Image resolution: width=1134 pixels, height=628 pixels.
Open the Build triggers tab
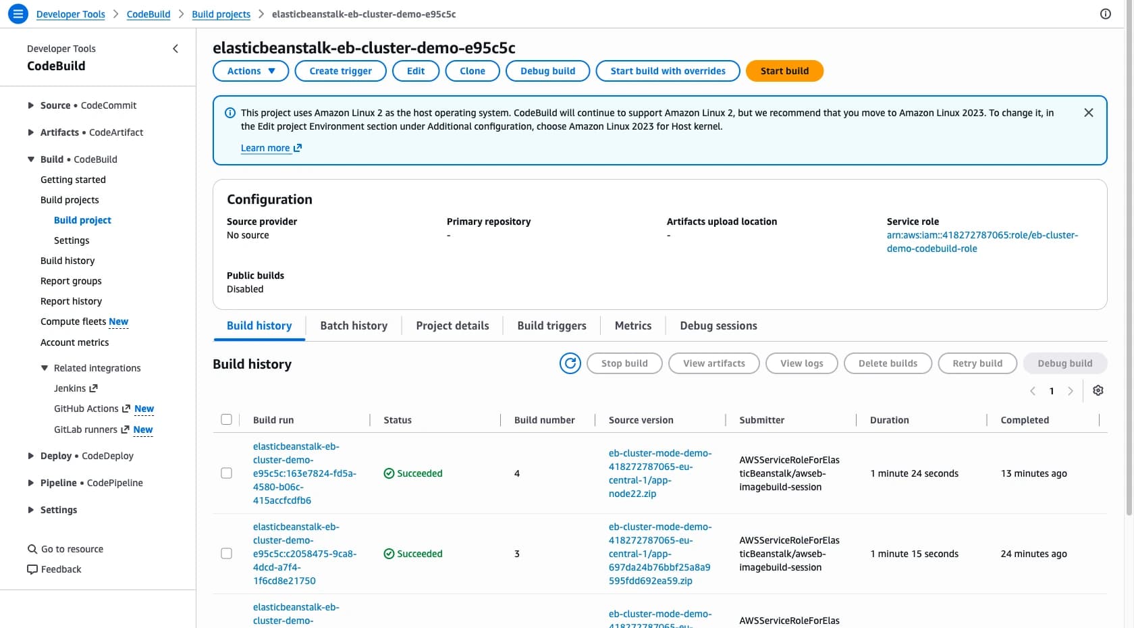coord(551,325)
